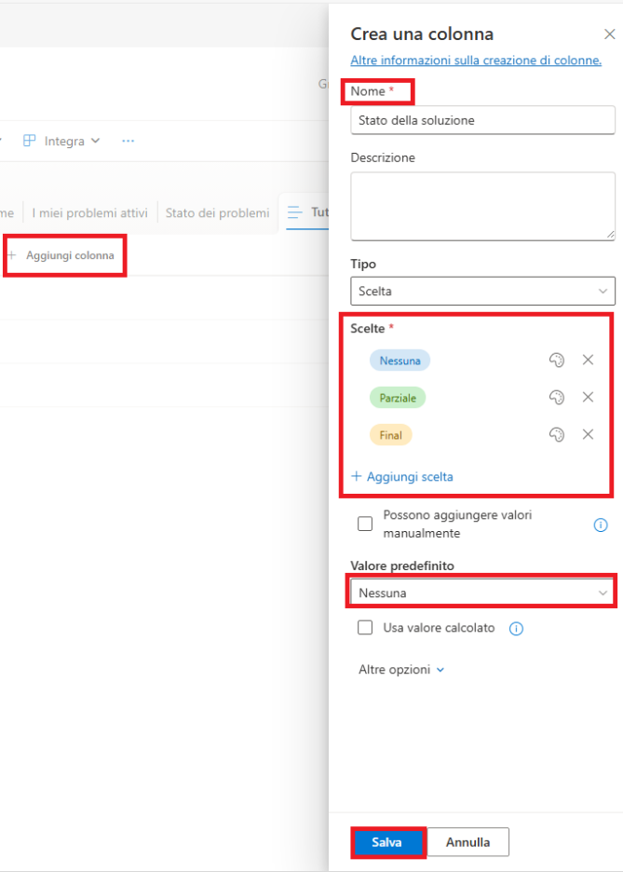Cancel with the Annulla button
623x872 pixels.
(467, 842)
